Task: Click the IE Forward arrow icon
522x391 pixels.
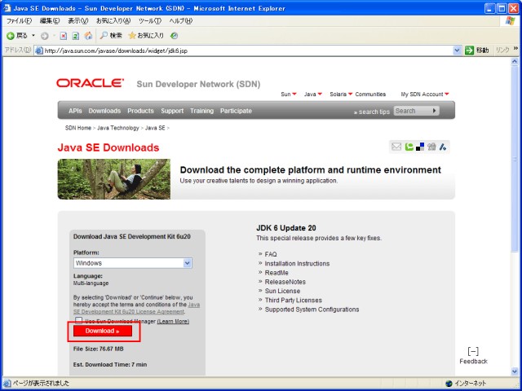Action: tap(44, 36)
